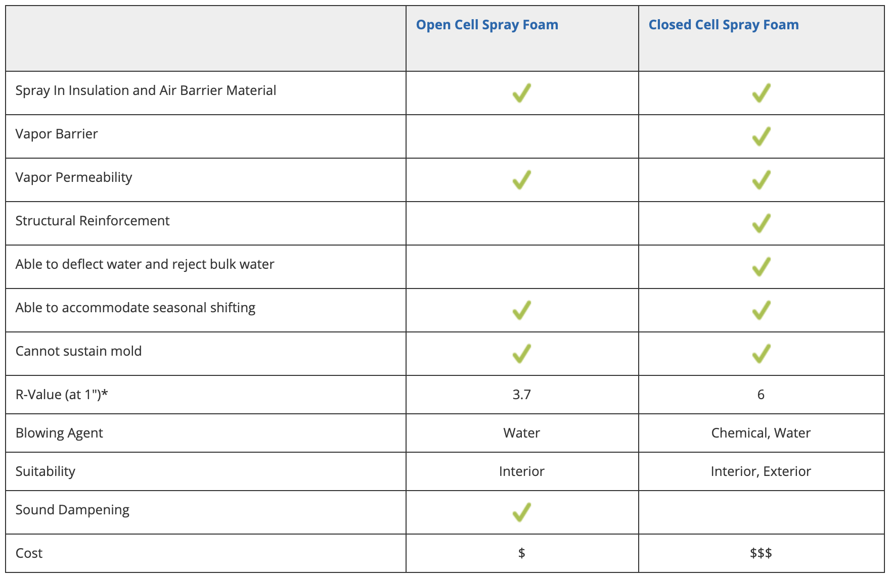Click the Closed Cell Spray Foam header link
This screenshot has width=890, height=578.
point(723,25)
